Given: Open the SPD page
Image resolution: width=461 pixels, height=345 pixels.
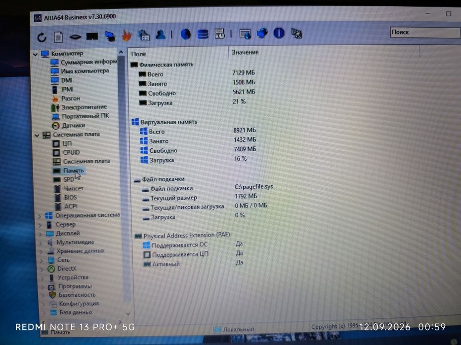Looking at the screenshot, I should [x=69, y=179].
